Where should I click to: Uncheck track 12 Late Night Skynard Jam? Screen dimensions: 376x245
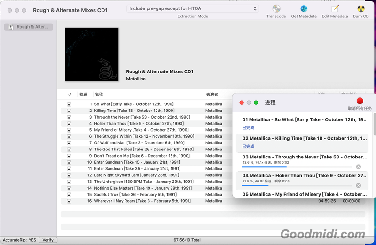(x=69, y=175)
